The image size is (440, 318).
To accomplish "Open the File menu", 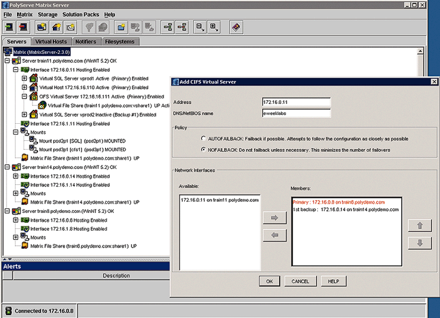I will (x=8, y=15).
